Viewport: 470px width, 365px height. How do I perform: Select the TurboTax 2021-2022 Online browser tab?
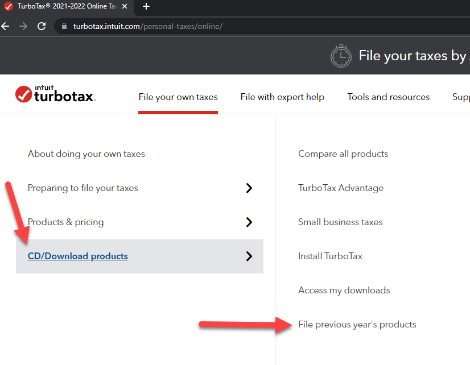click(x=67, y=6)
